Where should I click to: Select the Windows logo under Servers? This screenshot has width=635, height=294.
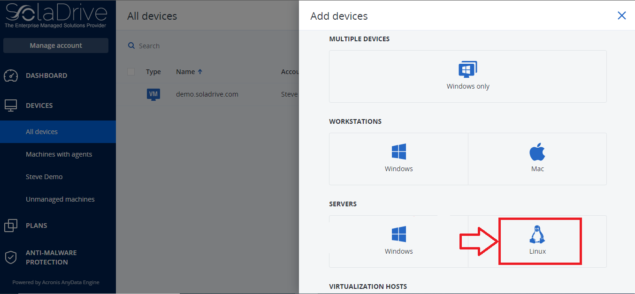(398, 234)
